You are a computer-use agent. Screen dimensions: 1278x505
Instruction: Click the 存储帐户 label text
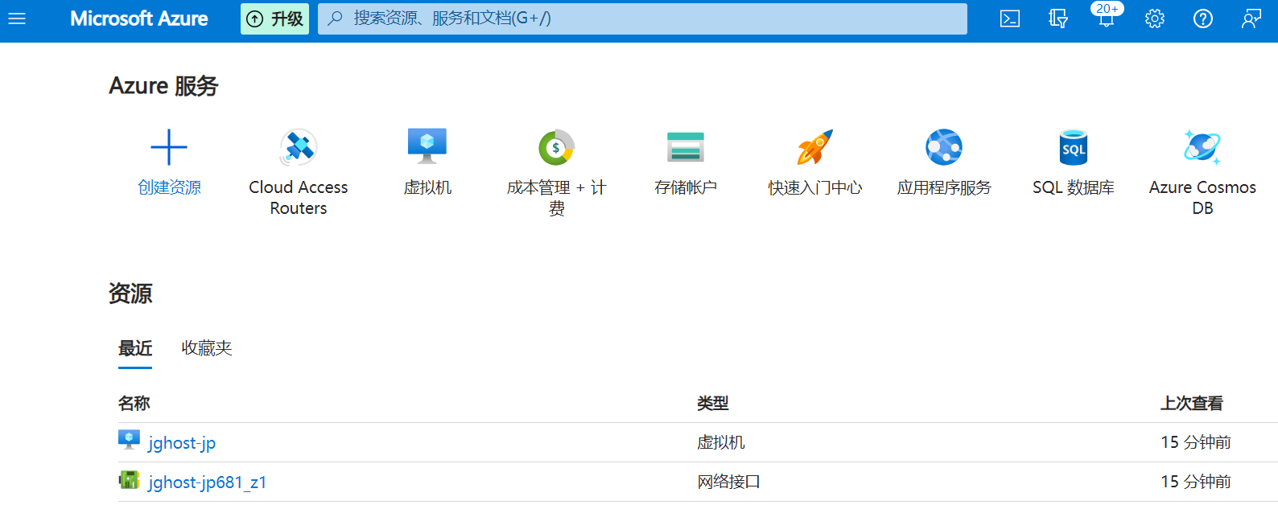tap(686, 187)
